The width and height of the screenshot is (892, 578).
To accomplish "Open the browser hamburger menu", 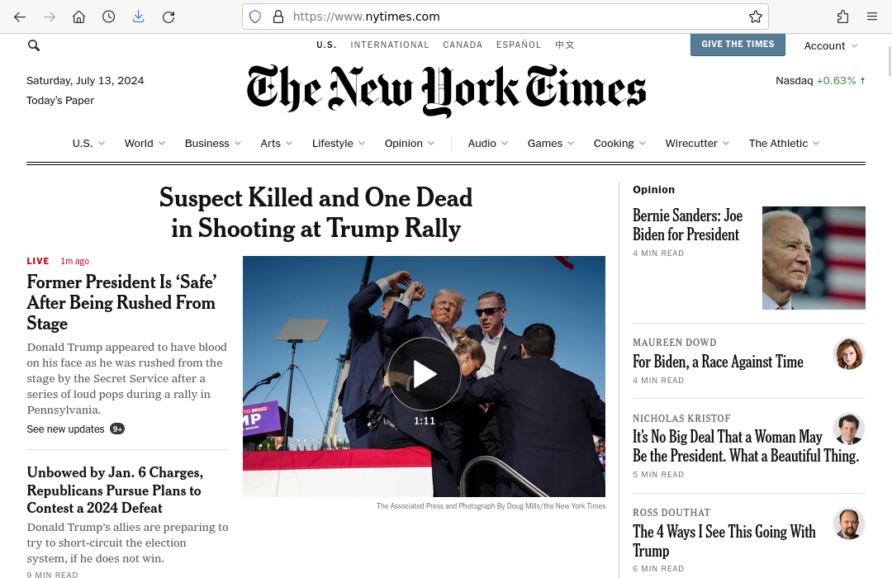I will pyautogui.click(x=872, y=17).
